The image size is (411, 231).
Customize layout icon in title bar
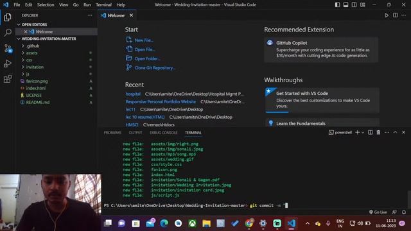(362, 4)
